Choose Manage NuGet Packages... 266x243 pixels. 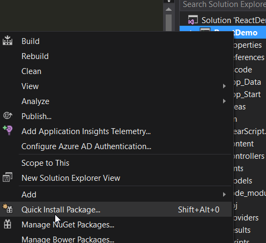click(x=116, y=225)
